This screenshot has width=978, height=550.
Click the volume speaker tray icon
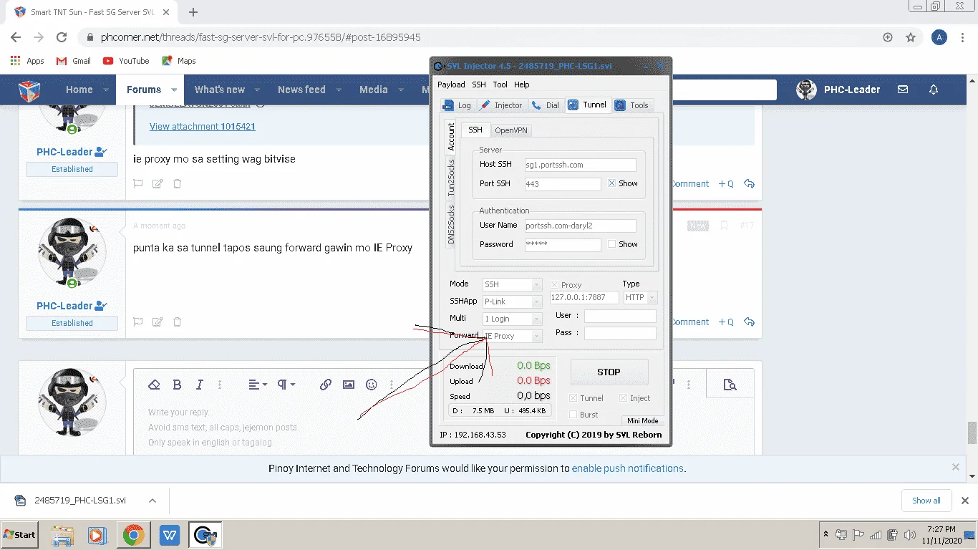(910, 535)
